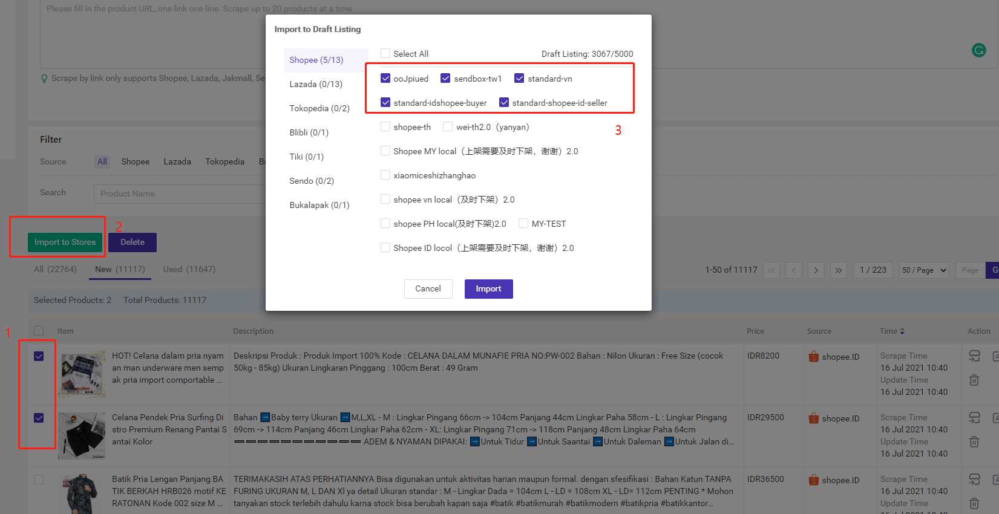
Task: Filter source by Lazada
Action: (x=177, y=162)
